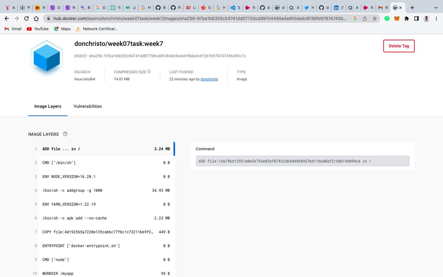Screen dimensions: 443x277
Task: Share this page using the share icon
Action: click(x=365, y=18)
